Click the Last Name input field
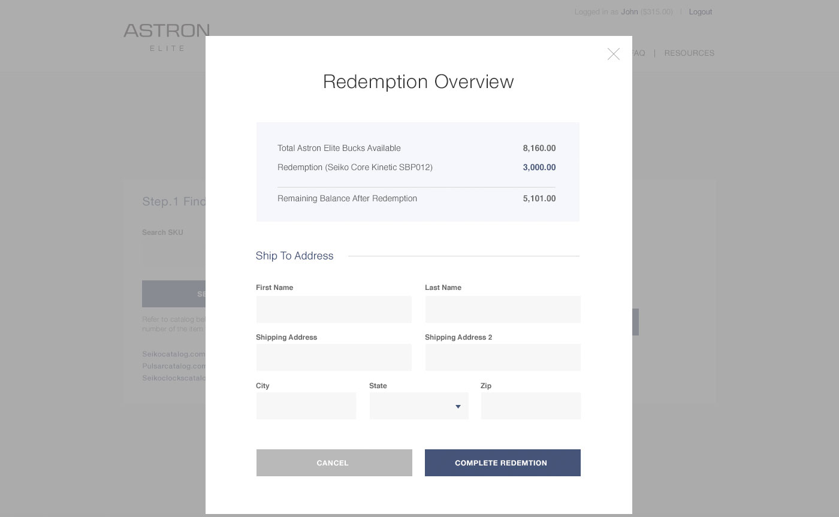This screenshot has height=517, width=839. [503, 310]
